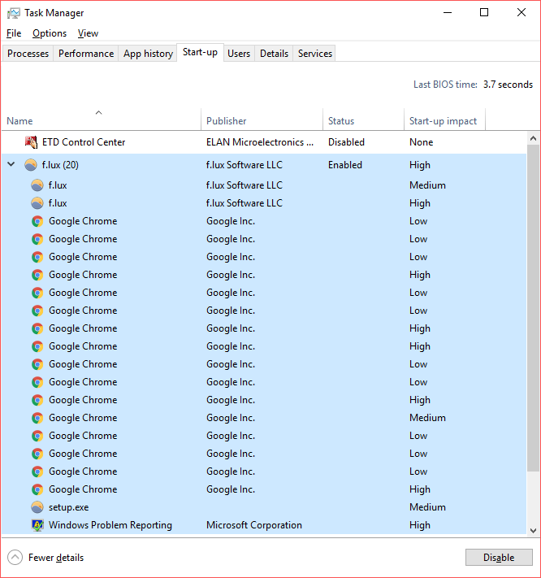Select the setup.exe row
Image resolution: width=541 pixels, height=578 pixels.
click(x=264, y=507)
